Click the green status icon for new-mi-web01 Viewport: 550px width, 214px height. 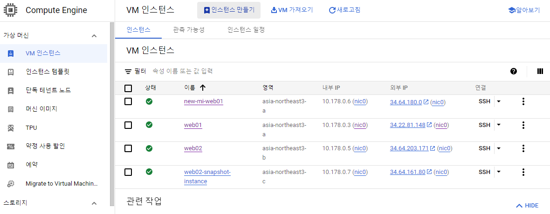149,101
